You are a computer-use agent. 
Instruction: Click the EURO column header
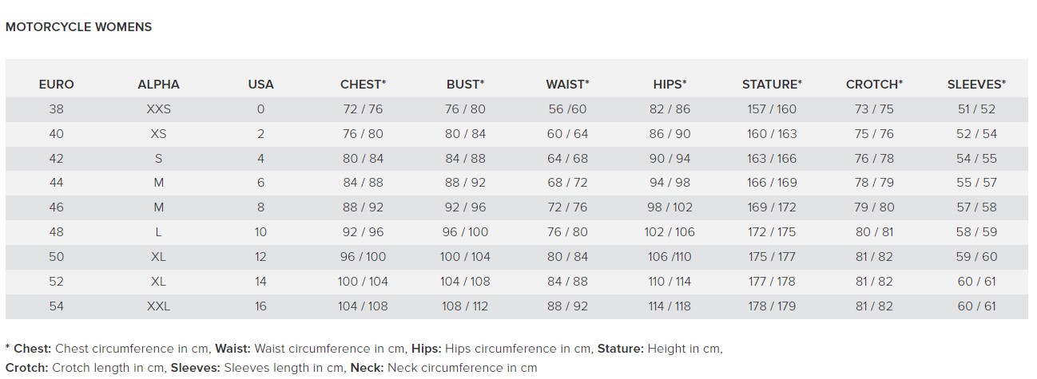[56, 85]
